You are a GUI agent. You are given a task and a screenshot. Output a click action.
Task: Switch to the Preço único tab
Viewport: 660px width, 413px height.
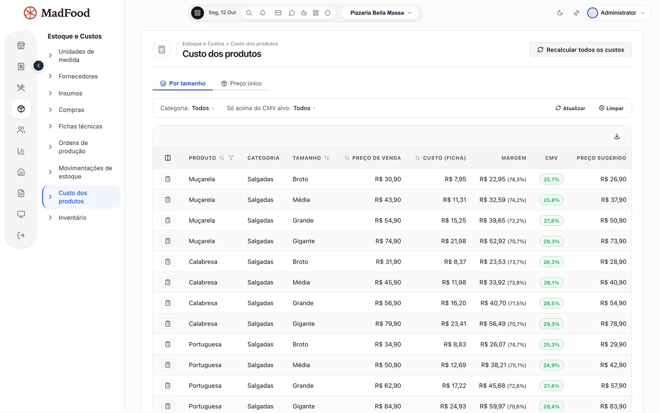pos(241,83)
